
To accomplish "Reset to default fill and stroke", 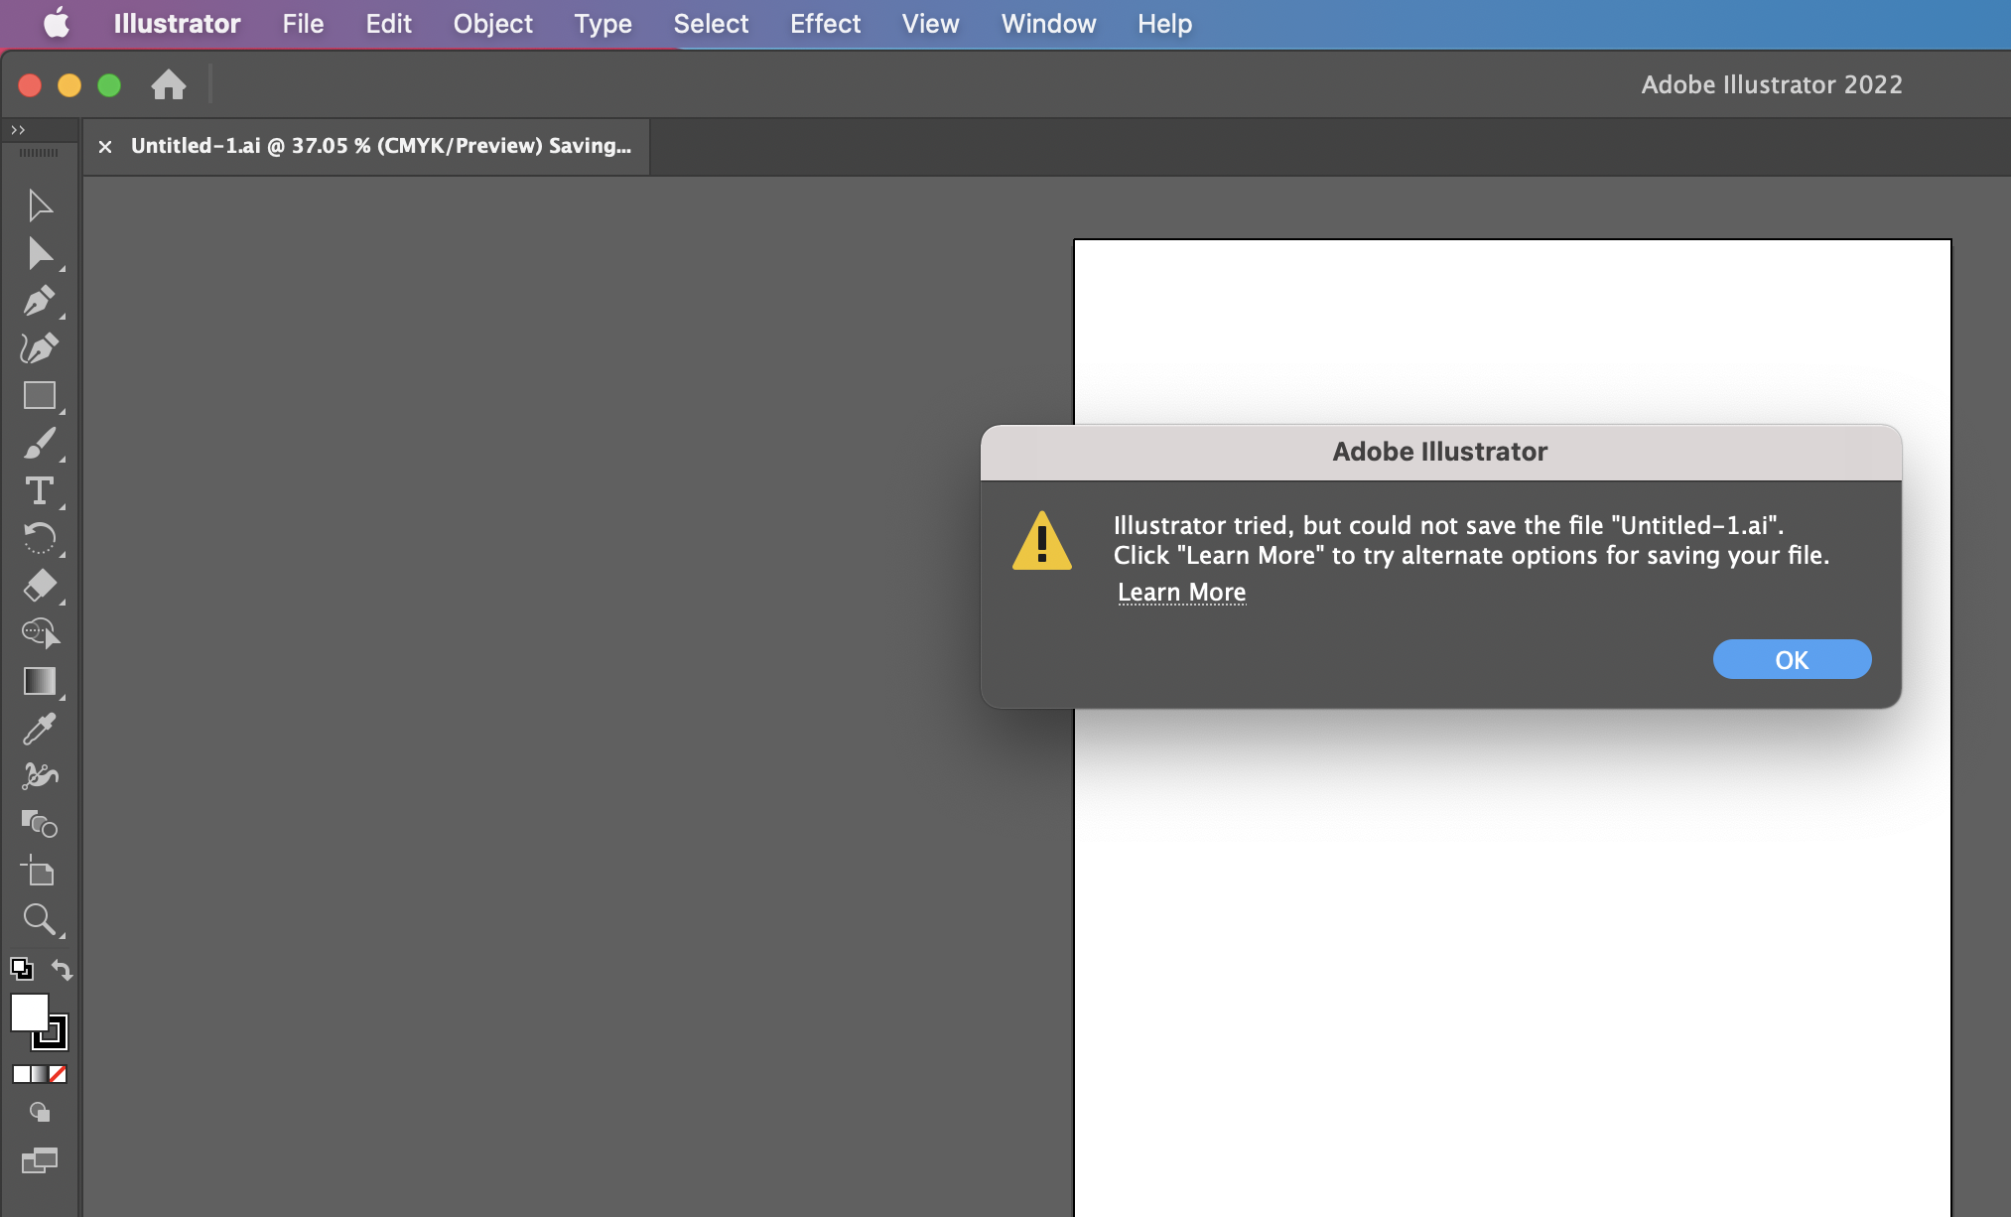I will click(x=21, y=968).
